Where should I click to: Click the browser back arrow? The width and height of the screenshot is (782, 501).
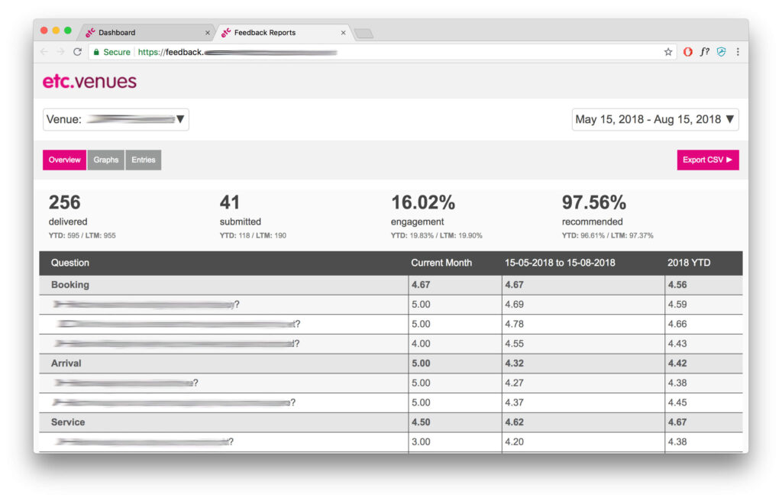click(x=44, y=52)
